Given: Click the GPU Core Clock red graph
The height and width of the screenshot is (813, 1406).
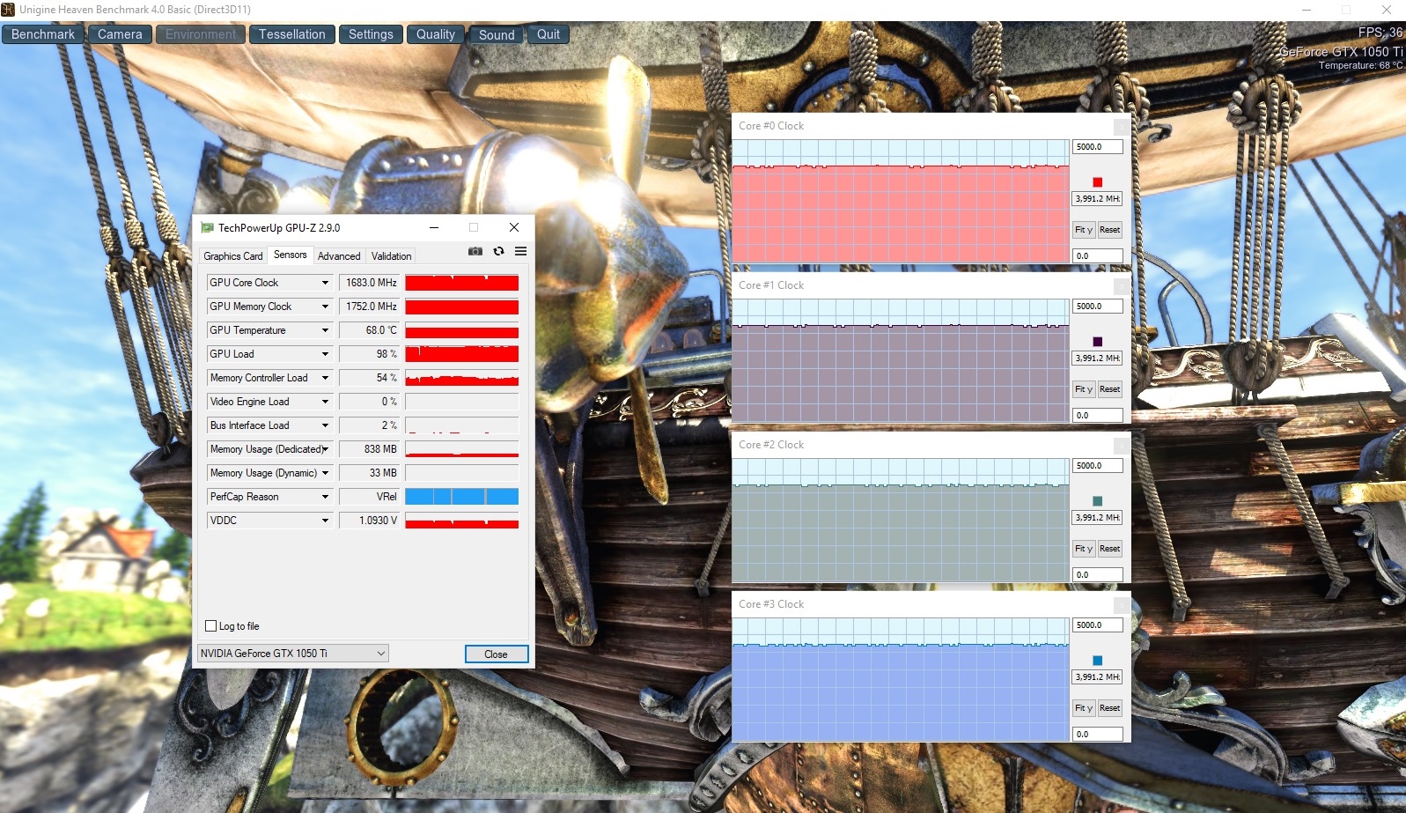Looking at the screenshot, I should coord(462,283).
